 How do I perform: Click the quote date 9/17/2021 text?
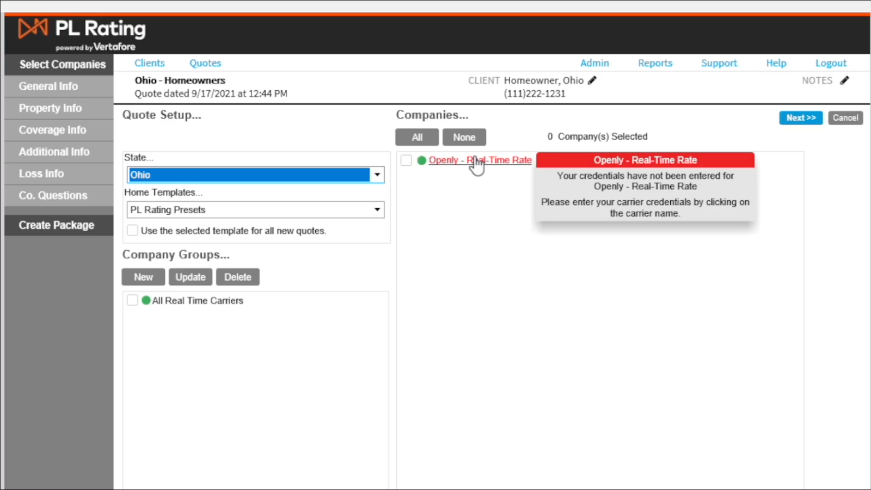[211, 94]
